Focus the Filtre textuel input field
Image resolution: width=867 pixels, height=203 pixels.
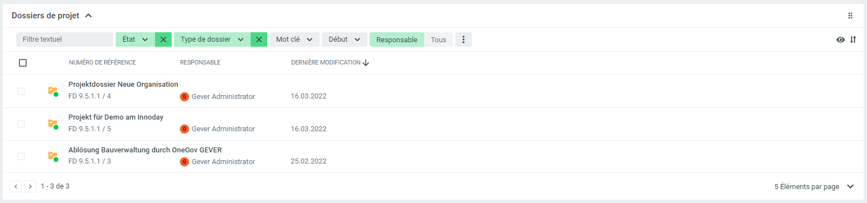coord(64,39)
